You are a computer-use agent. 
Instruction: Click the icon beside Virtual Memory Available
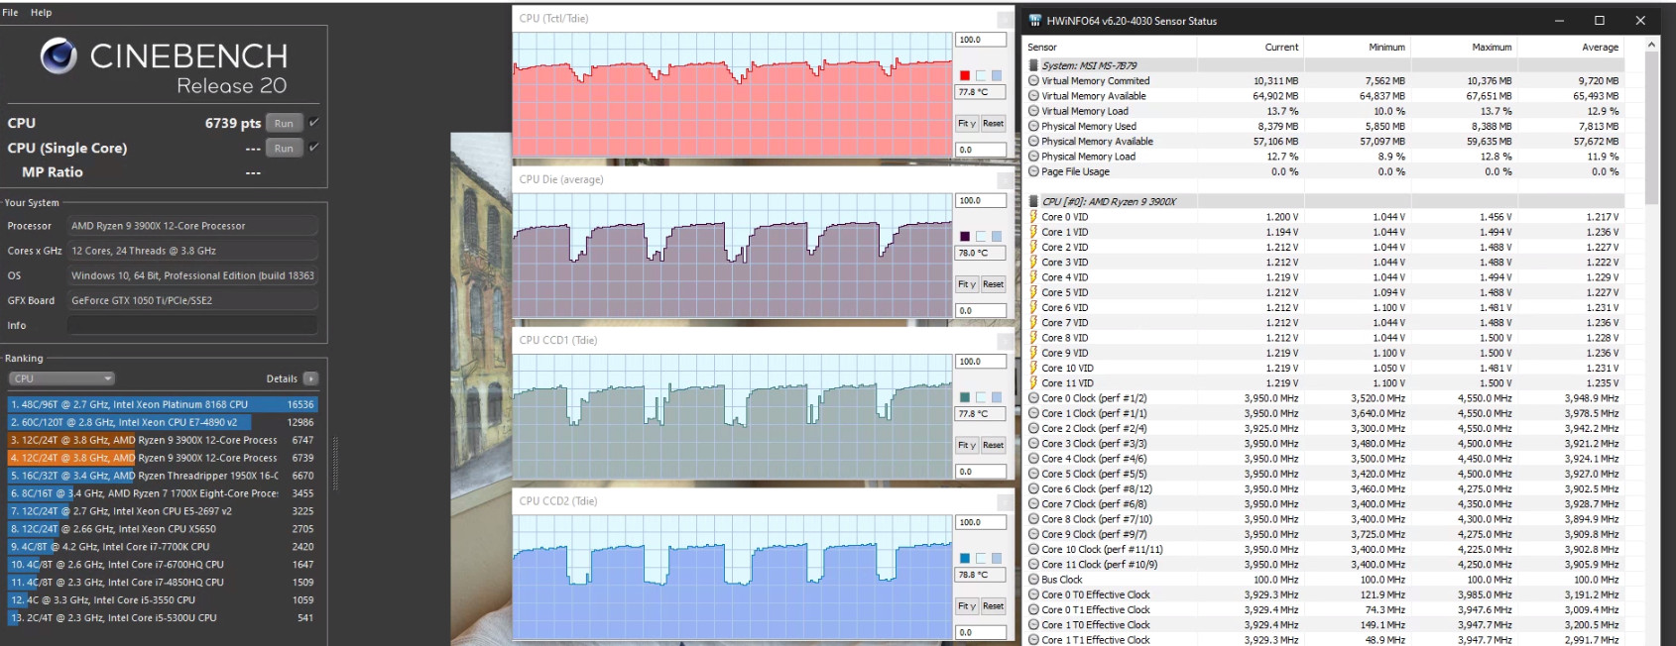pyautogui.click(x=1033, y=96)
